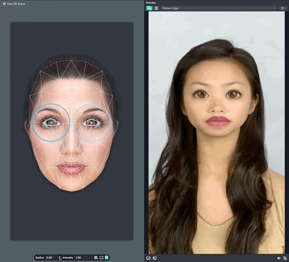Screen dimensions: 289x262
Task: Click the Radius label
Action: (x=40, y=257)
